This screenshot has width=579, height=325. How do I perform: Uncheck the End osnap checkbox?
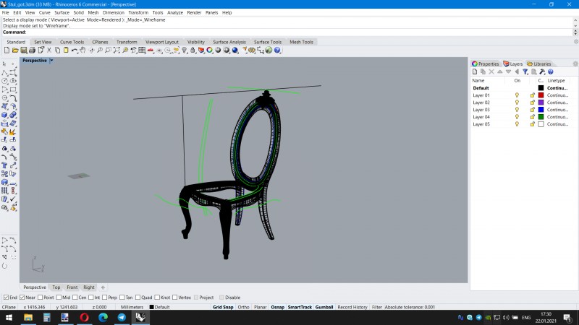6,298
